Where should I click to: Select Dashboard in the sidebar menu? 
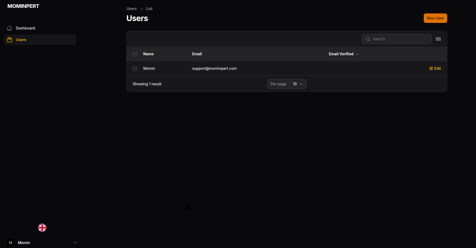click(25, 28)
